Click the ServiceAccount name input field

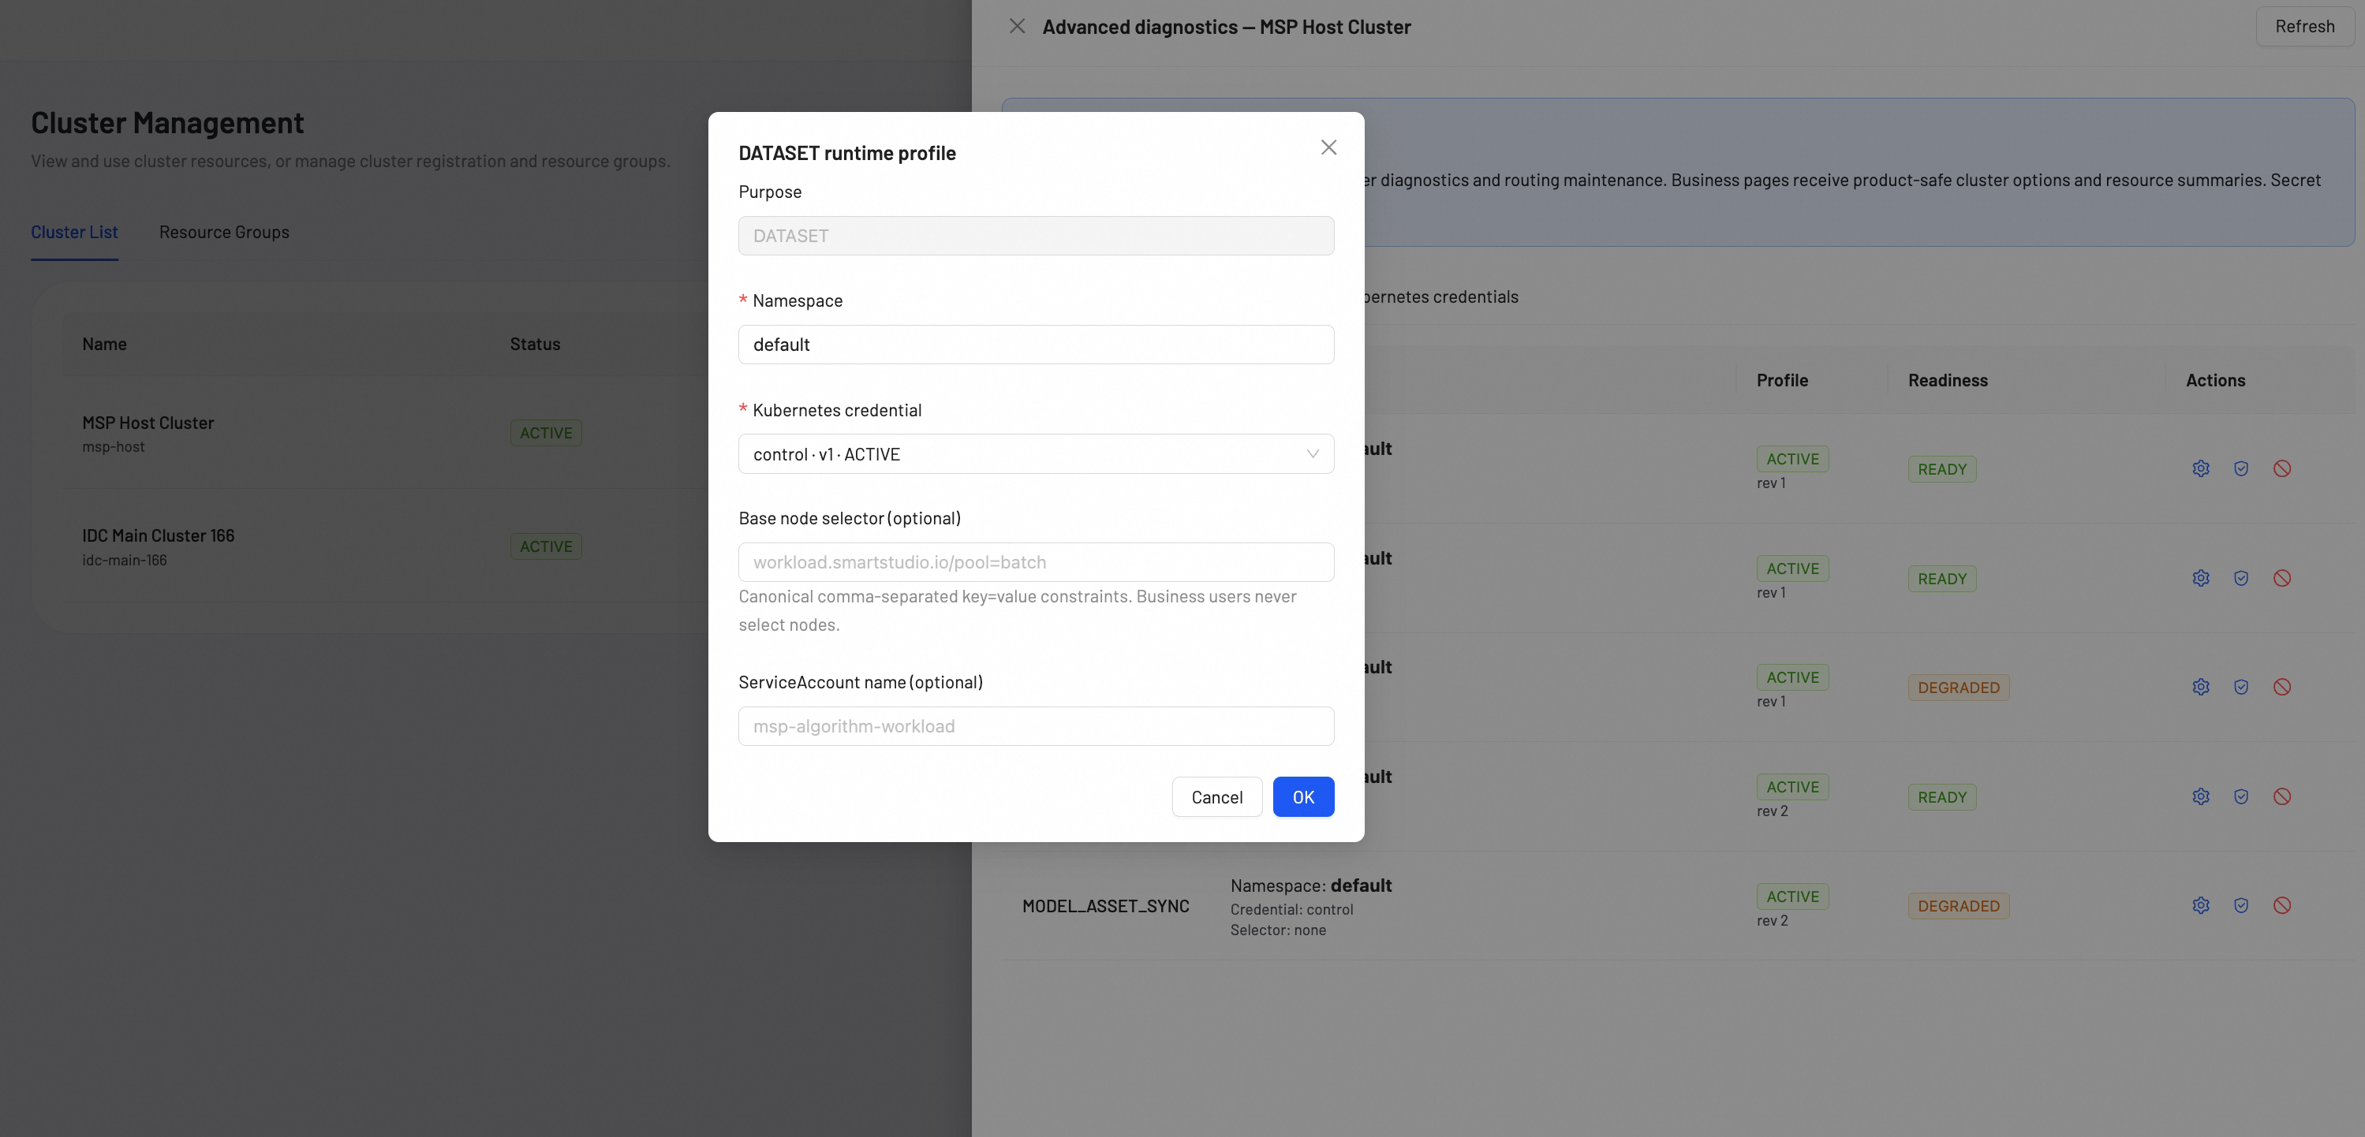[1036, 726]
